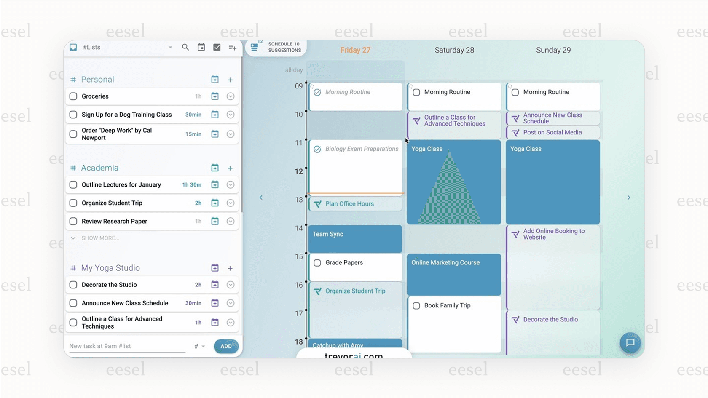This screenshot has height=398, width=708.
Task: Select the Personal list header
Action: pos(97,79)
